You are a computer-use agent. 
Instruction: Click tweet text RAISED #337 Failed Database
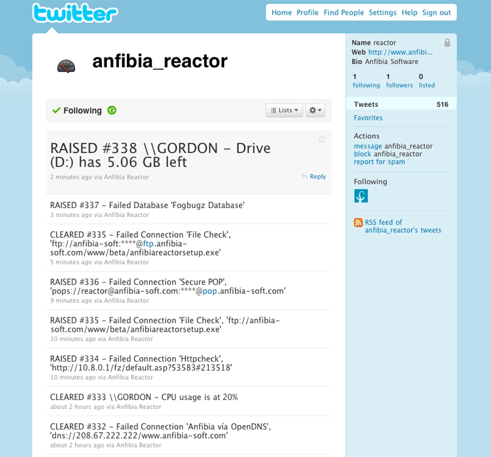pos(147,205)
